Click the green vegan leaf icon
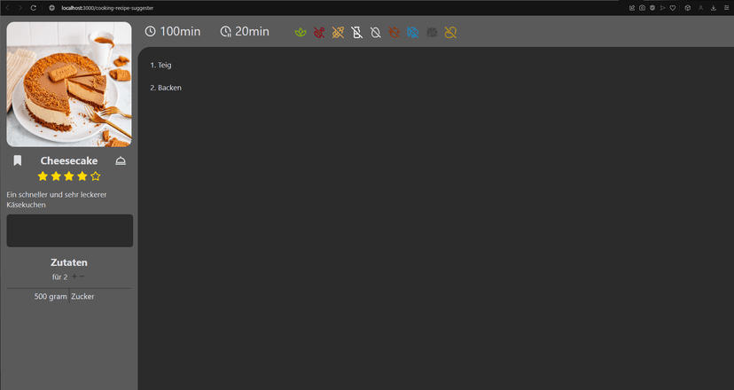734x390 pixels. tap(301, 33)
